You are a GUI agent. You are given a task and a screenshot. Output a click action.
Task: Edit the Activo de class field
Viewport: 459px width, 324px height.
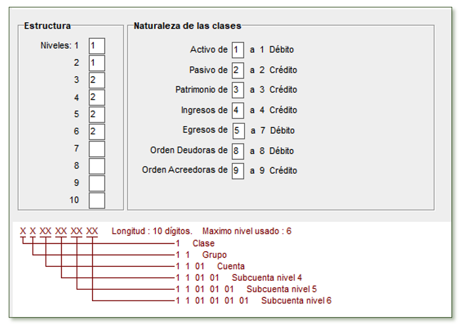click(x=238, y=49)
